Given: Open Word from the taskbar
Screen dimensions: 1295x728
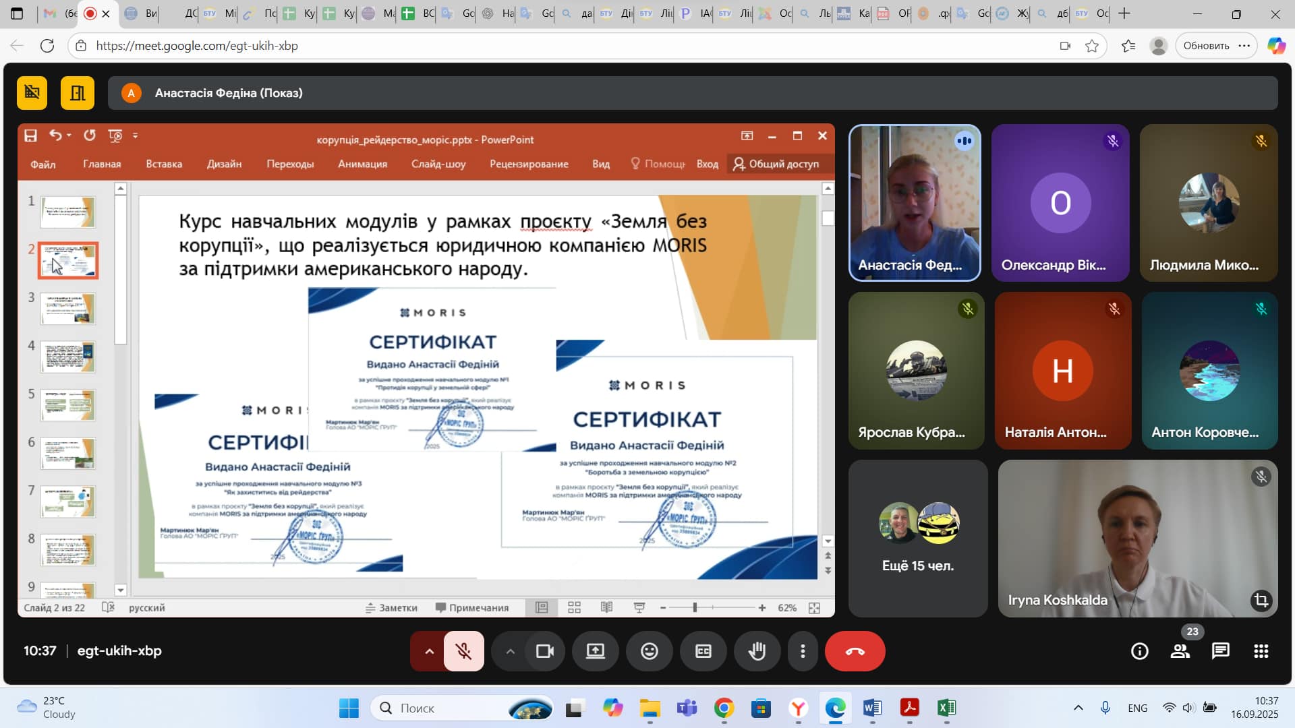Looking at the screenshot, I should (x=872, y=708).
